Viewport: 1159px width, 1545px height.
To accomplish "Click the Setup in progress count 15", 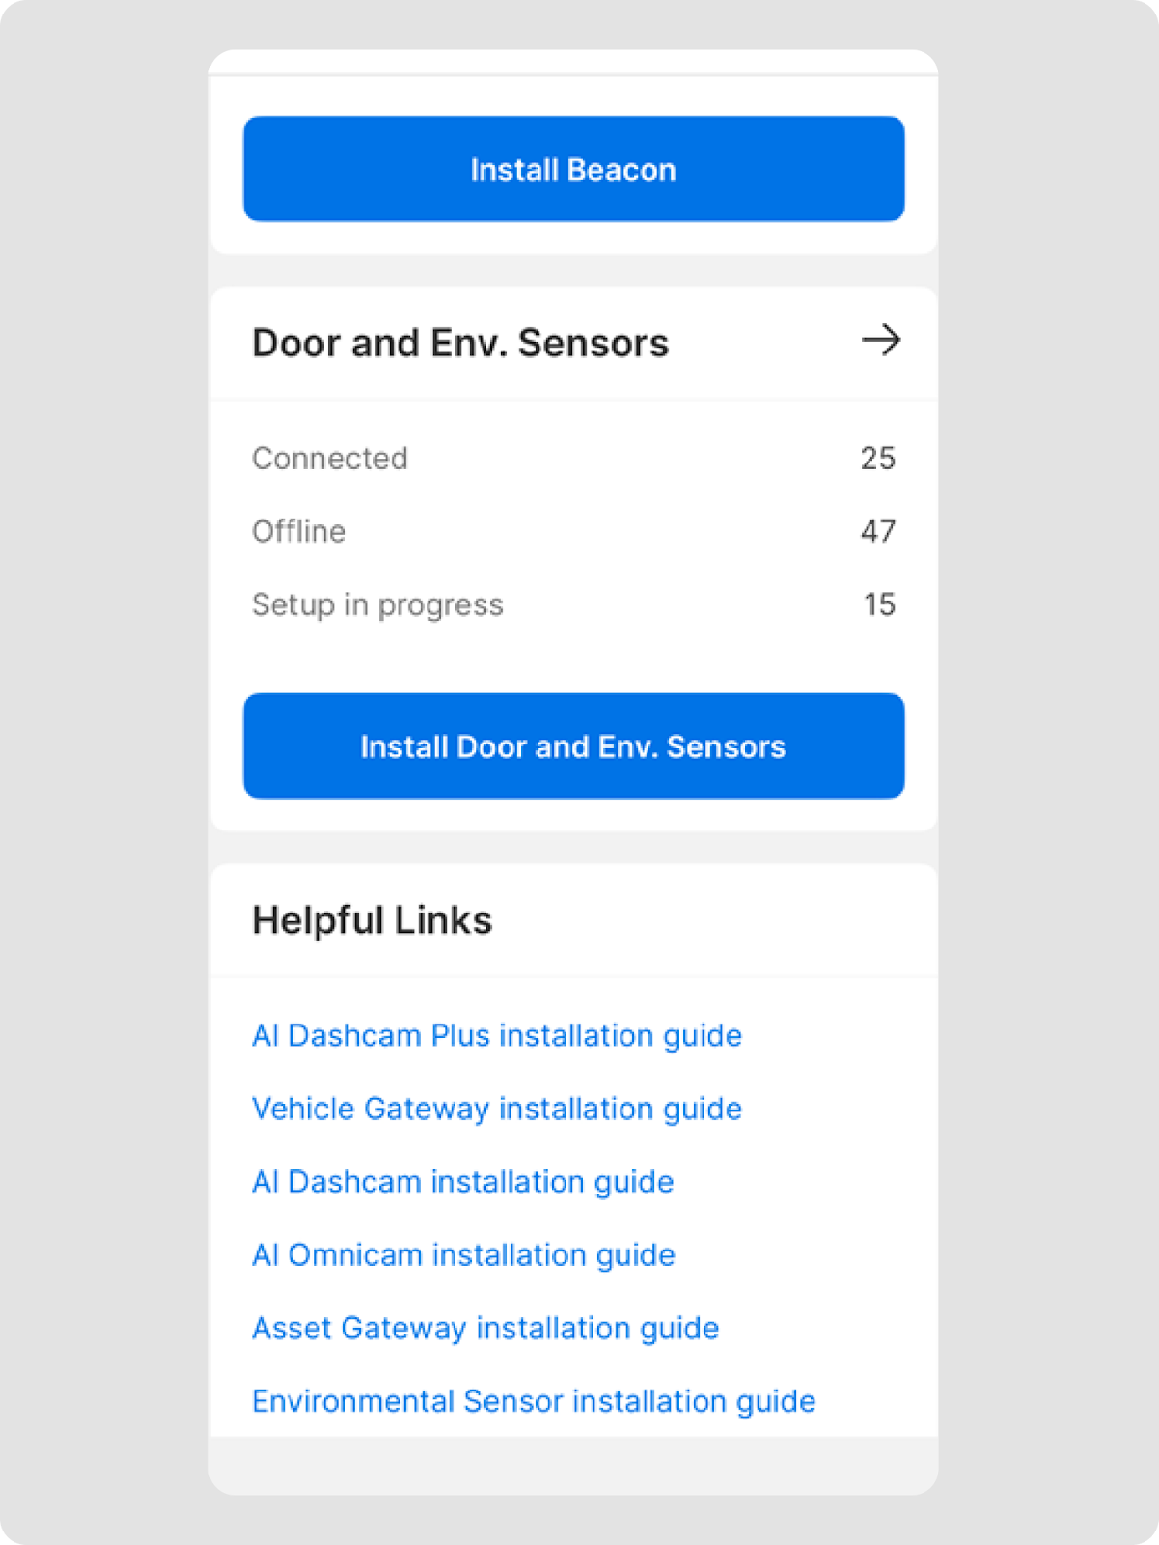I will (879, 605).
